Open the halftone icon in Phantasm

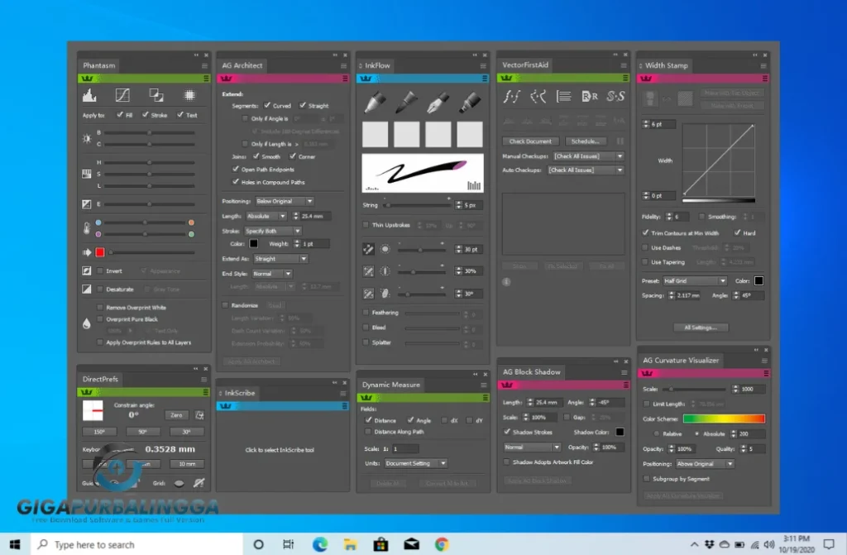click(190, 95)
